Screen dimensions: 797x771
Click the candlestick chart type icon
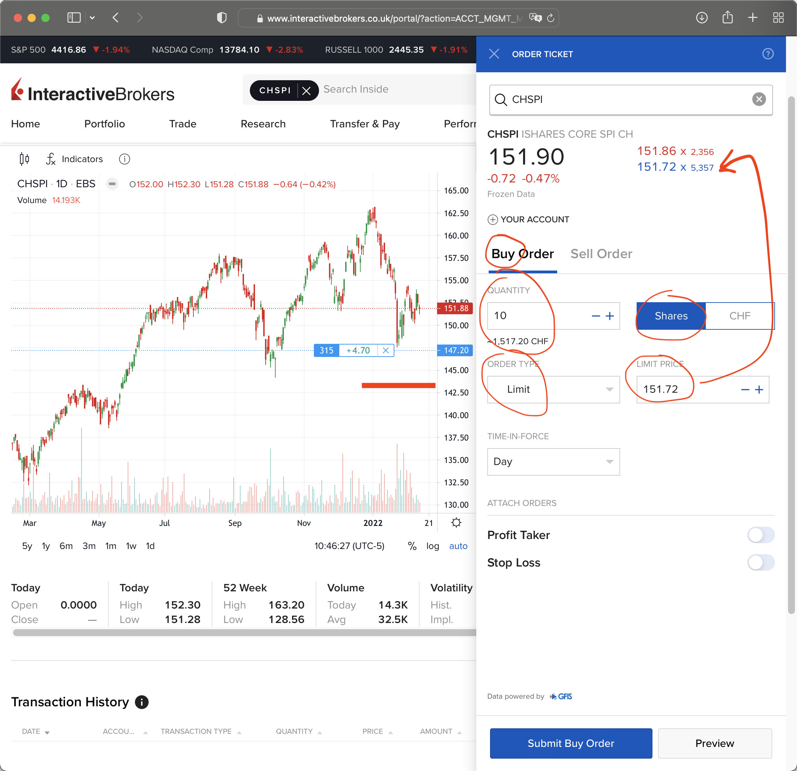tap(24, 159)
